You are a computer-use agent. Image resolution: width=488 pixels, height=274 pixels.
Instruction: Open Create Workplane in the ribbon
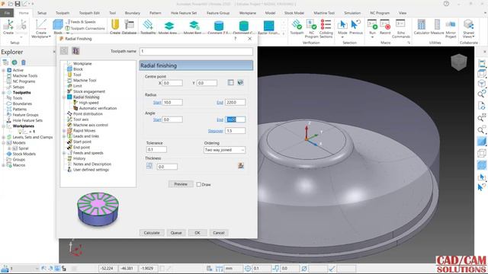(x=41, y=29)
